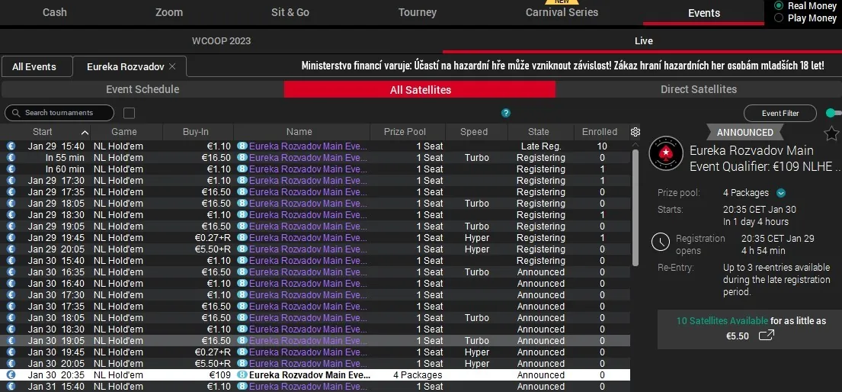Viewport: 842px width, 392px height.
Task: Select the Jan 30 16:35 Turbo row
Action: click(x=315, y=272)
